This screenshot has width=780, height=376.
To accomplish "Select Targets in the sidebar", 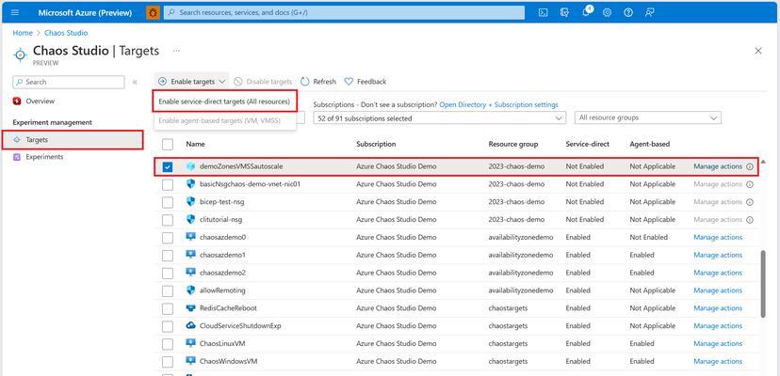I will coord(73,140).
